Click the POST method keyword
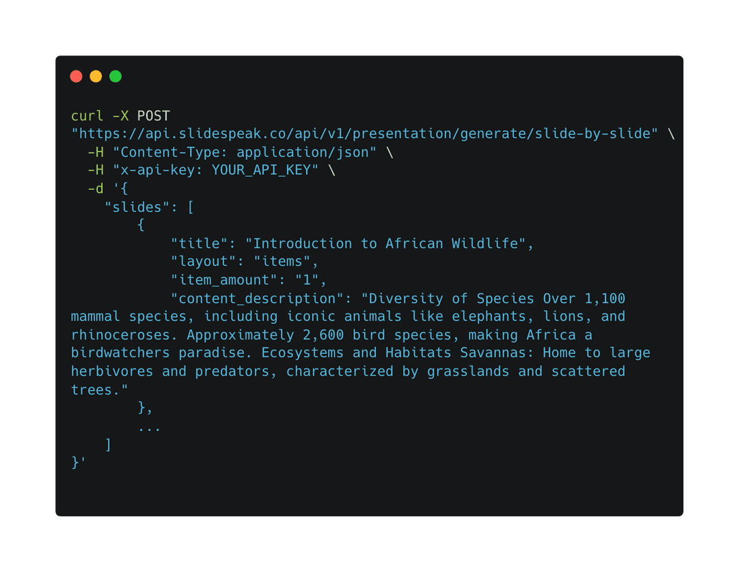The width and height of the screenshot is (738, 571). click(x=154, y=116)
